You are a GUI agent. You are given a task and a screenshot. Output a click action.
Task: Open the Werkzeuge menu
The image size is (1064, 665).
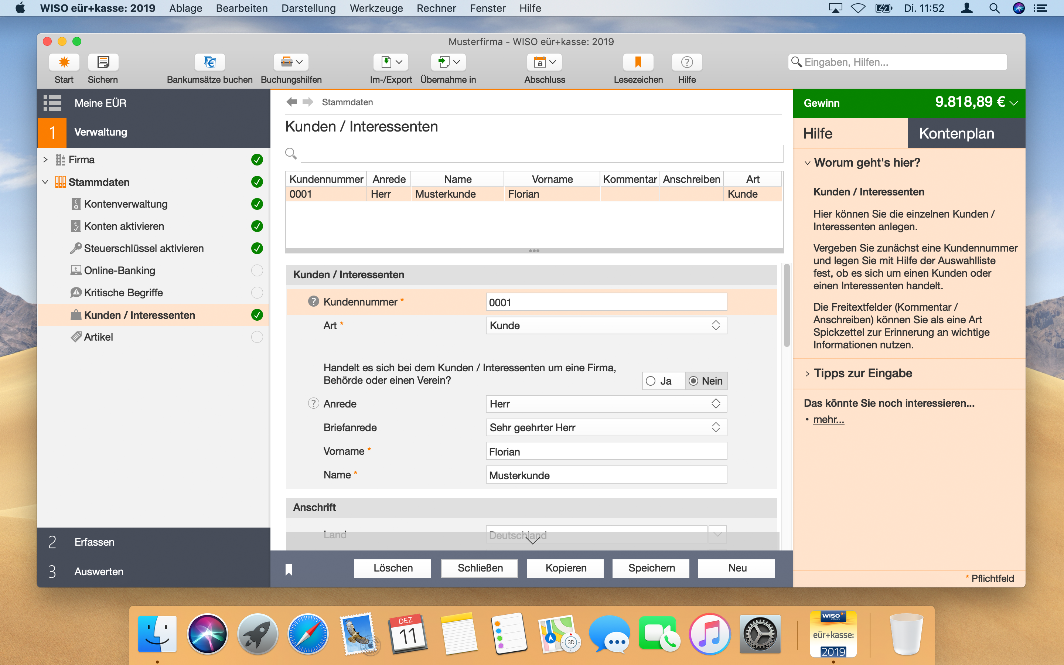coord(376,8)
